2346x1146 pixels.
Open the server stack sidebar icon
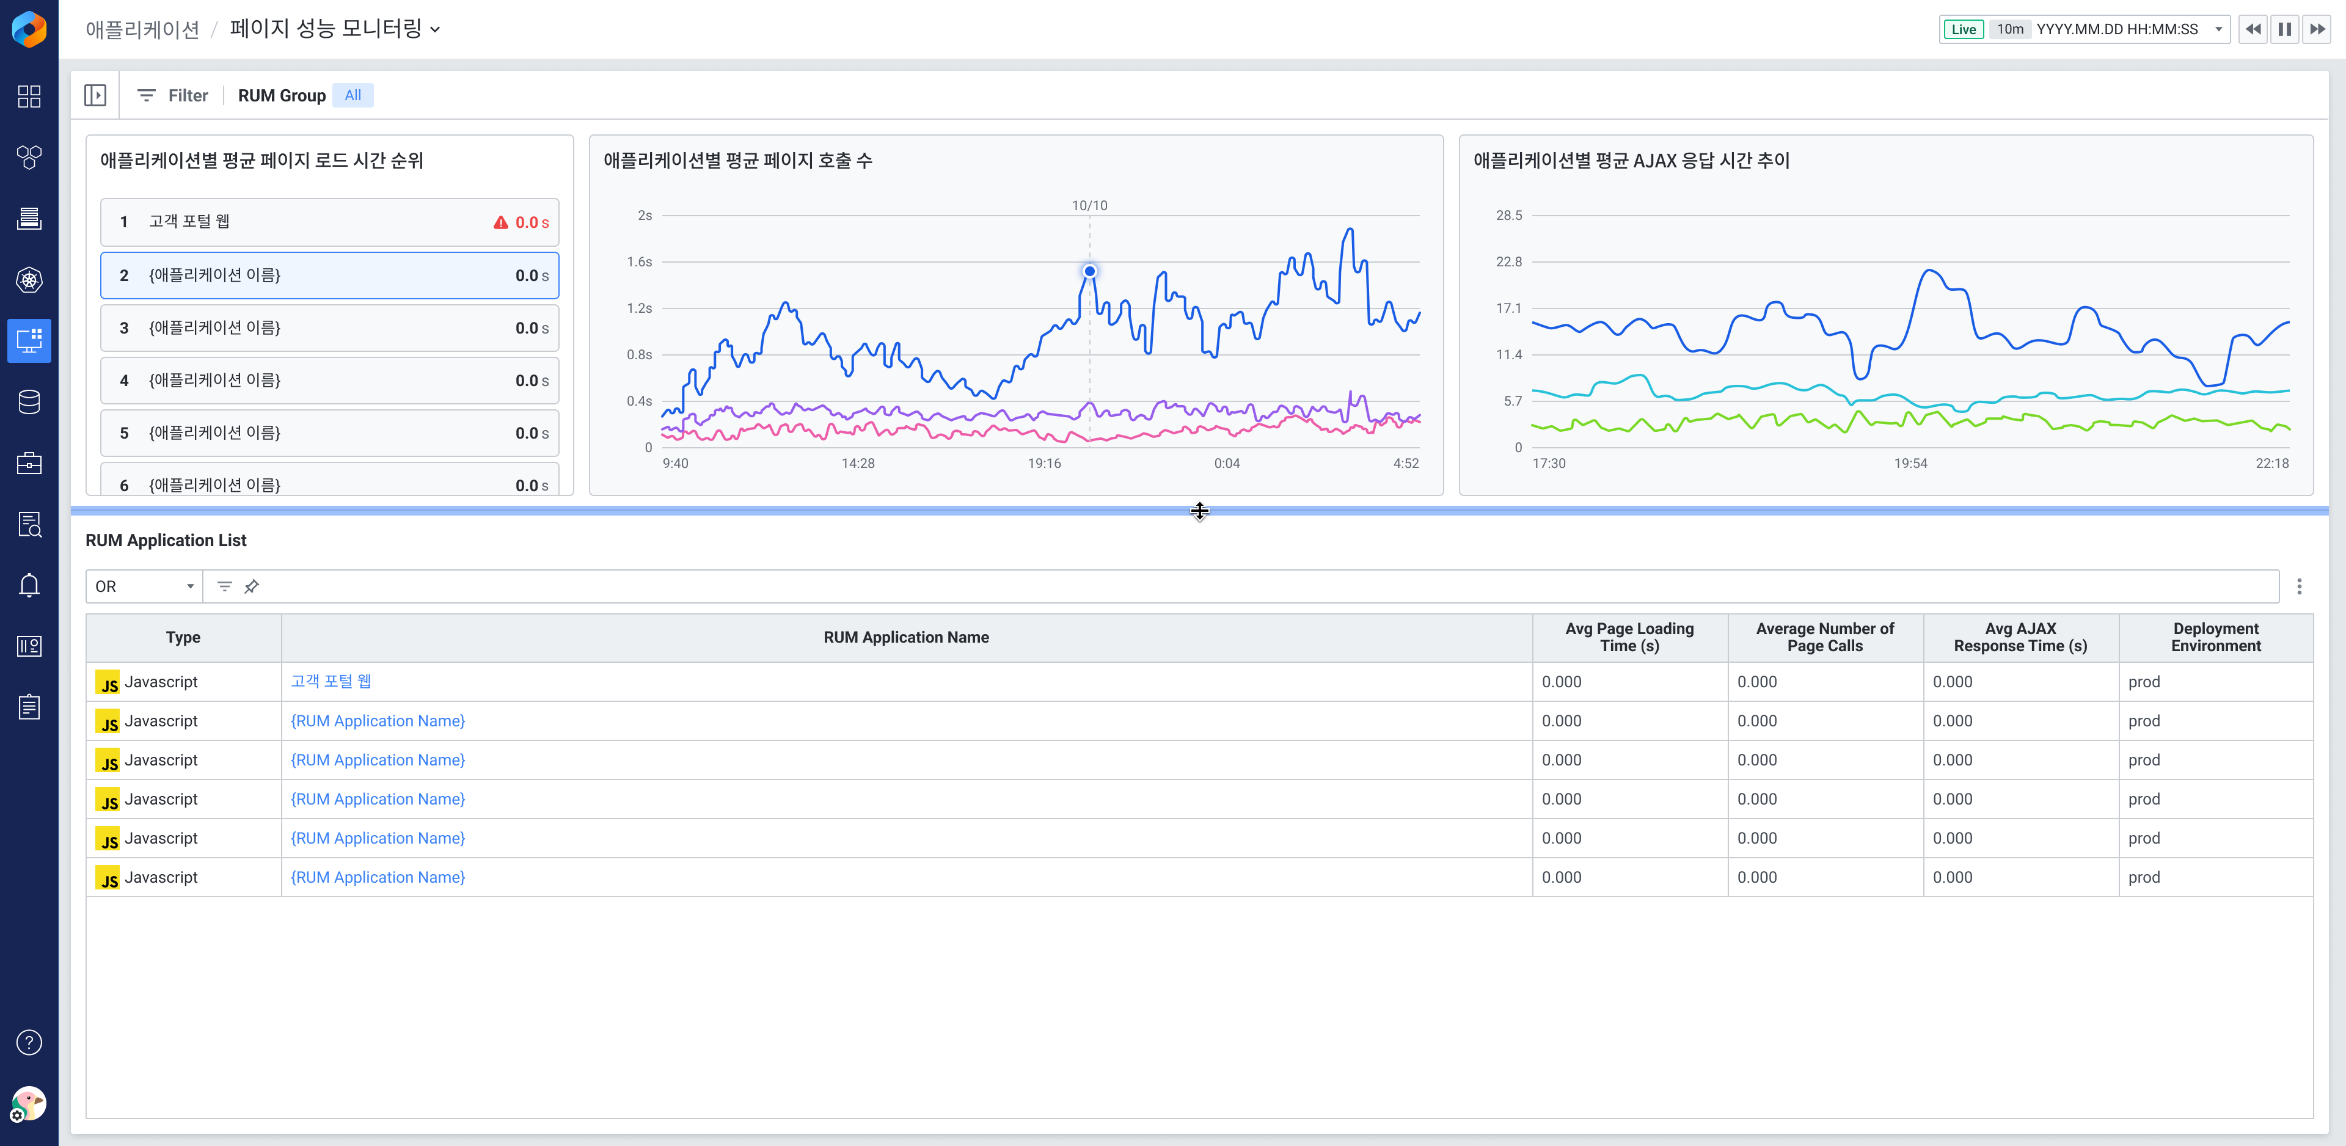(29, 219)
